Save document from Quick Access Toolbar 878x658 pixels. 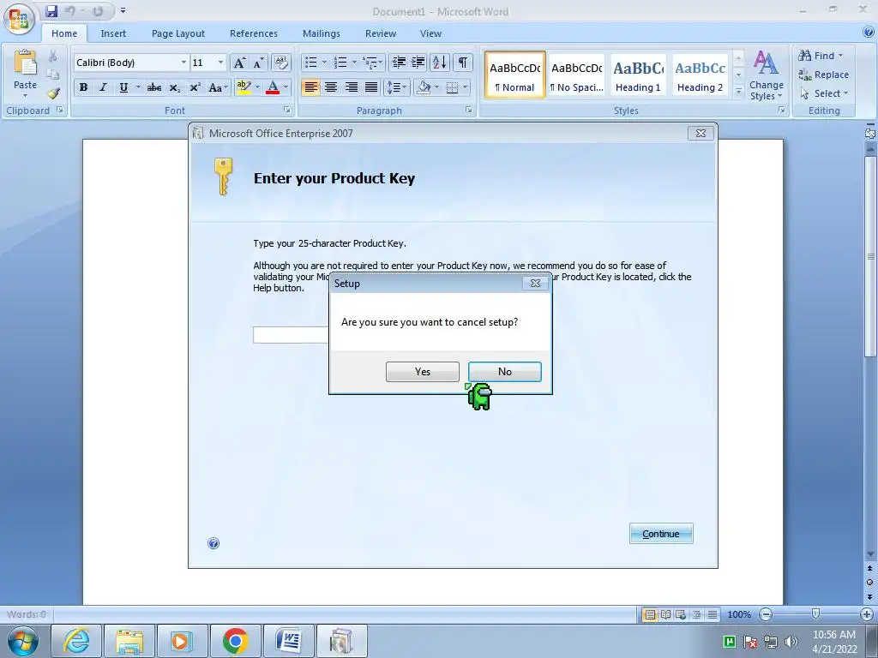(x=51, y=10)
